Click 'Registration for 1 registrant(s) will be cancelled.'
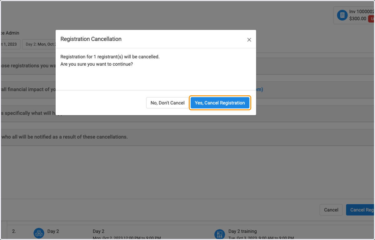The image size is (375, 240). coord(110,57)
